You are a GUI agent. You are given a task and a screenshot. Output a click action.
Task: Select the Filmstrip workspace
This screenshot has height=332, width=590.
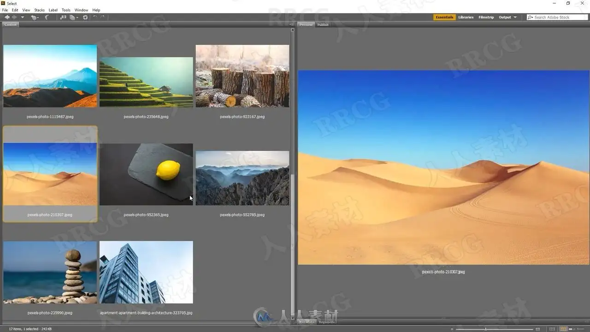[x=486, y=17]
